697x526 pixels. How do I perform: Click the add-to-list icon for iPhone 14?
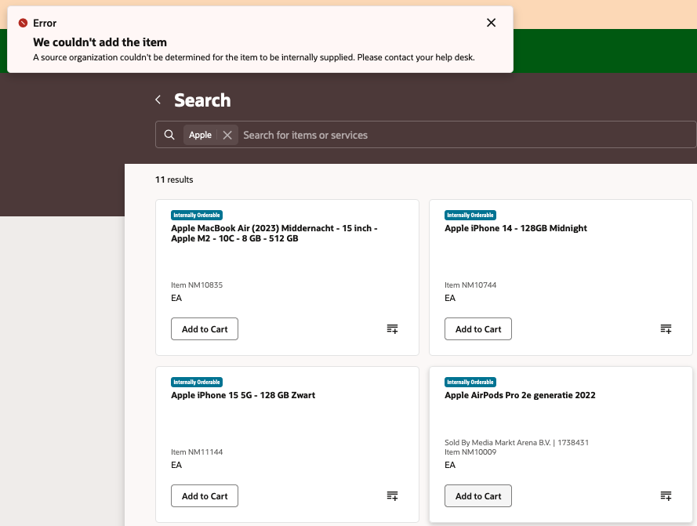666,328
